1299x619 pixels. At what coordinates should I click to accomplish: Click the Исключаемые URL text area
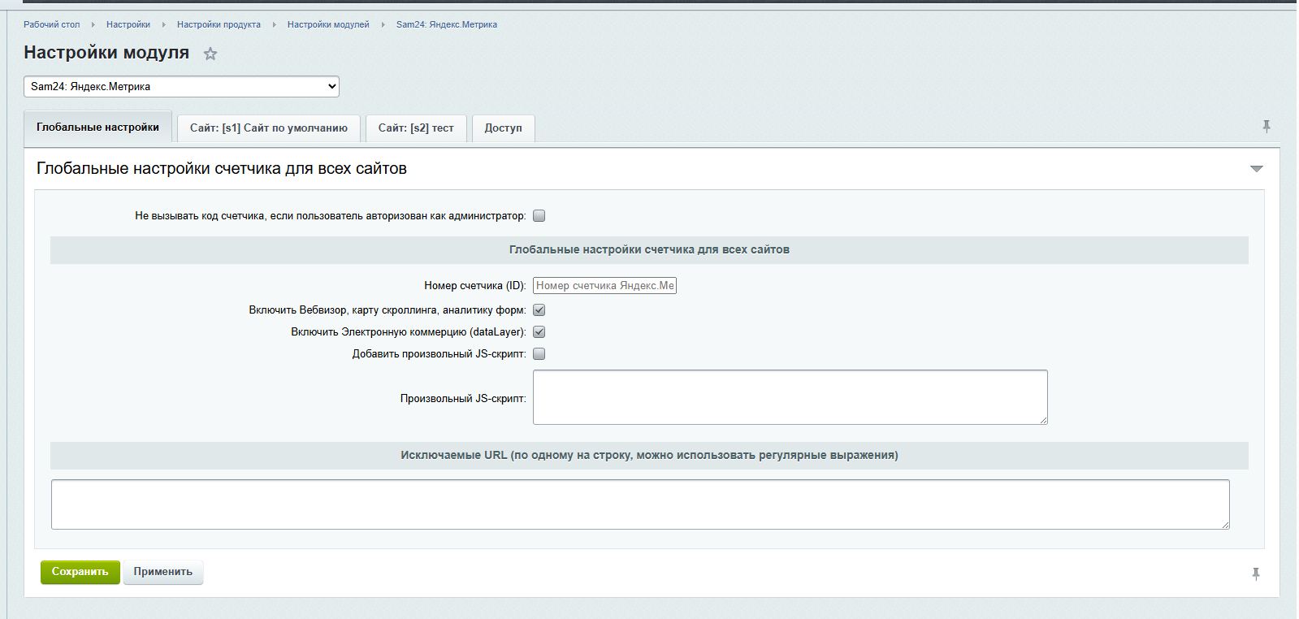point(640,504)
